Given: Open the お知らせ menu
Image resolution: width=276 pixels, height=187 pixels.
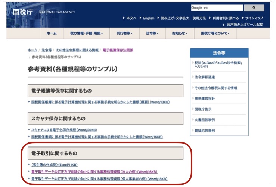Looking at the screenshot, I should tap(180, 33).
